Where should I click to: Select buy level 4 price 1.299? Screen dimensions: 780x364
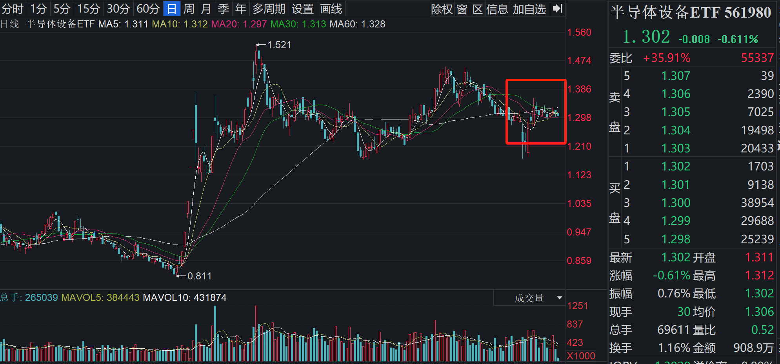click(676, 221)
